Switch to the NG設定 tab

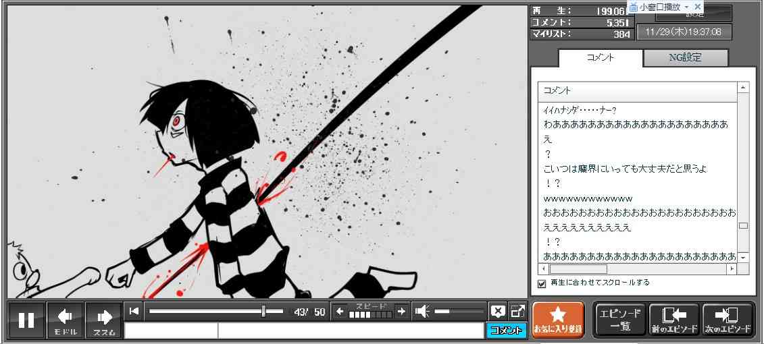point(685,58)
